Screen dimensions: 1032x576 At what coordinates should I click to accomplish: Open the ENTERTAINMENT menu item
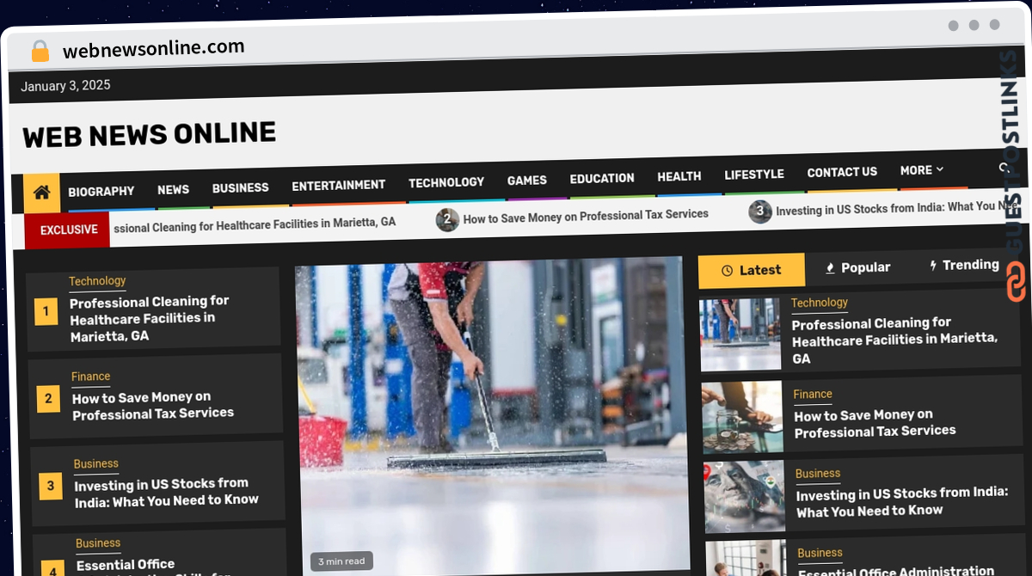click(339, 185)
